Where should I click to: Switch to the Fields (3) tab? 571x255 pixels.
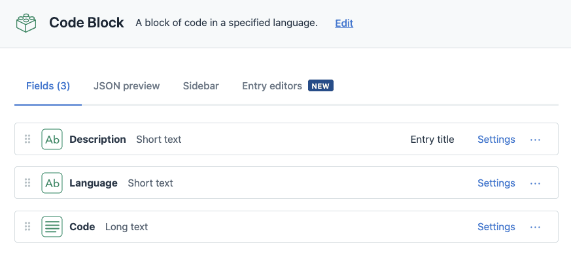48,86
